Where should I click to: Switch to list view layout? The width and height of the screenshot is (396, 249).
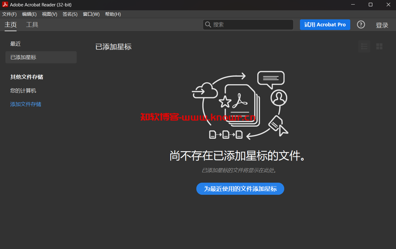click(x=364, y=46)
